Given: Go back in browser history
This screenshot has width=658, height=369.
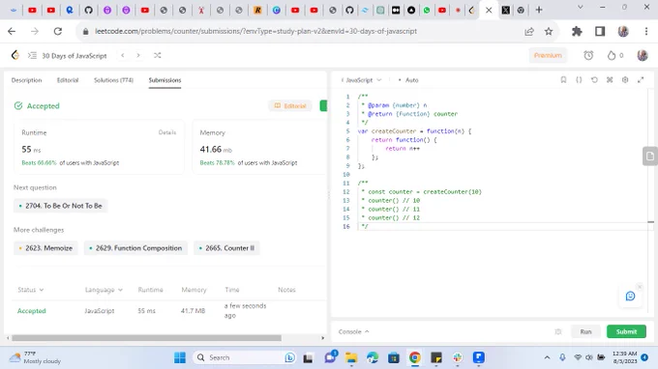Looking at the screenshot, I should point(12,32).
